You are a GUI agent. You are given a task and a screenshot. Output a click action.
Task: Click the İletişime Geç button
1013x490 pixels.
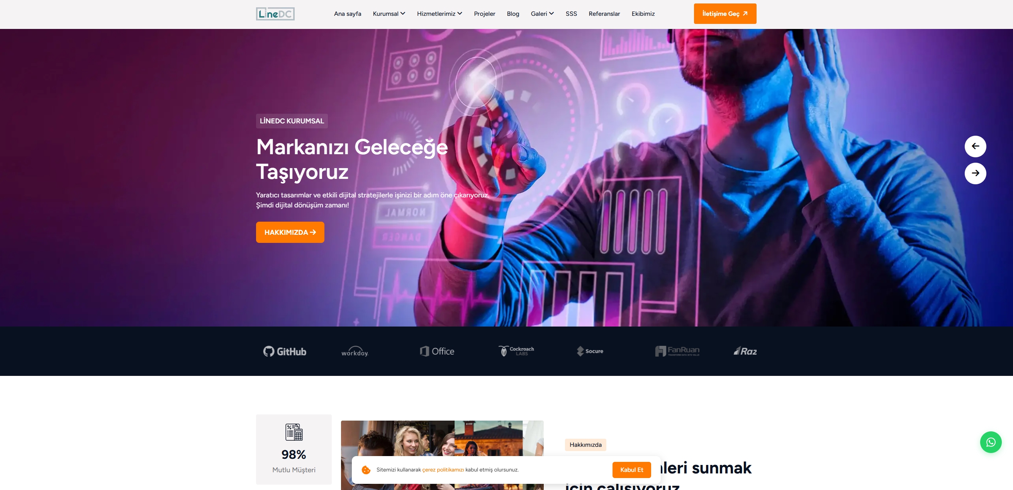725,14
